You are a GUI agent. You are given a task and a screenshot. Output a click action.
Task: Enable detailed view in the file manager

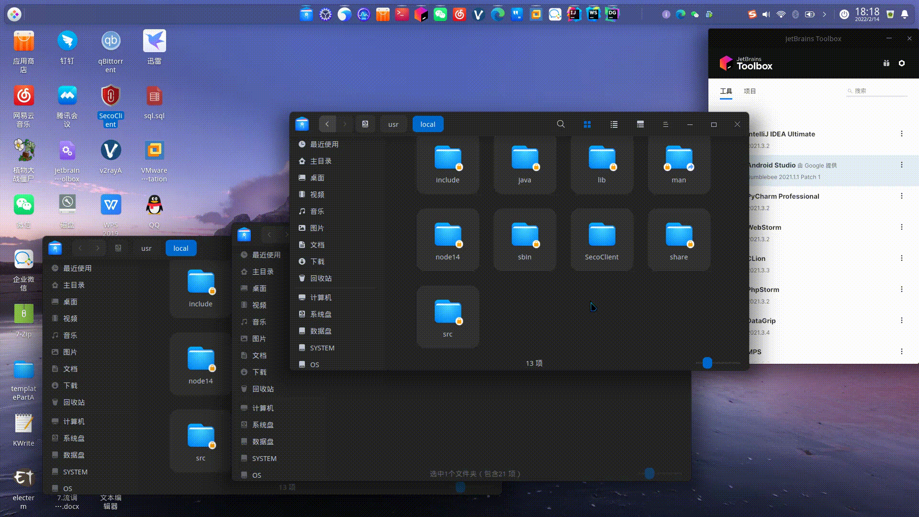click(640, 124)
